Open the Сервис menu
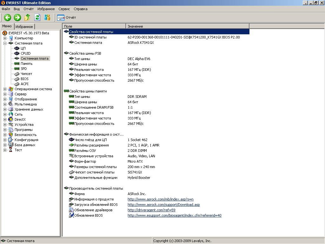Viewport: 325px width, 244px height. 64,9
